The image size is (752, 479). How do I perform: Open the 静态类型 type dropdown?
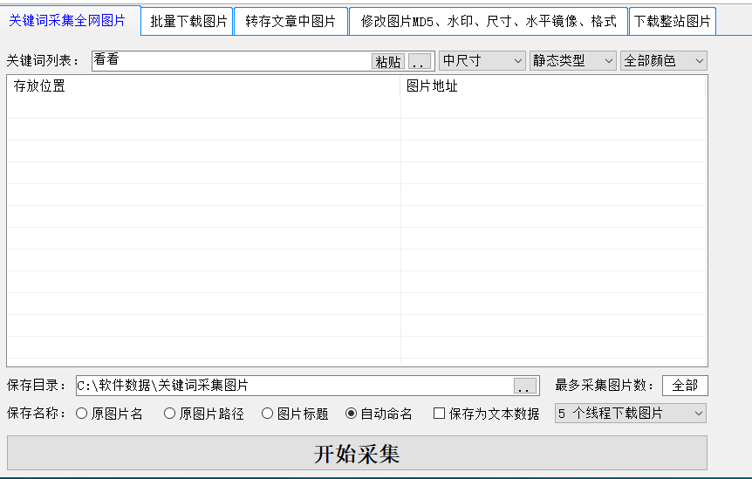pyautogui.click(x=572, y=61)
